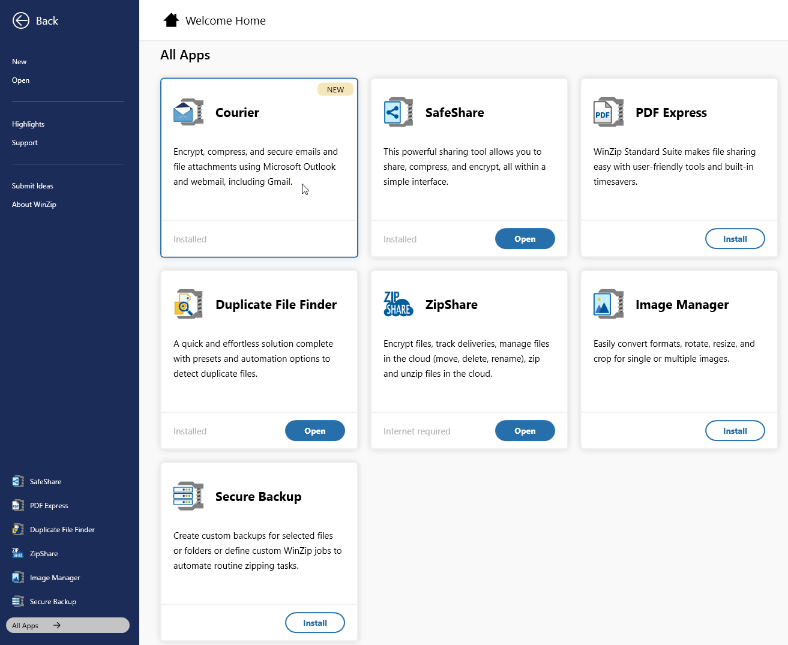The image size is (788, 645).
Task: Click Image Manager icon in the sidebar
Action: [18, 577]
